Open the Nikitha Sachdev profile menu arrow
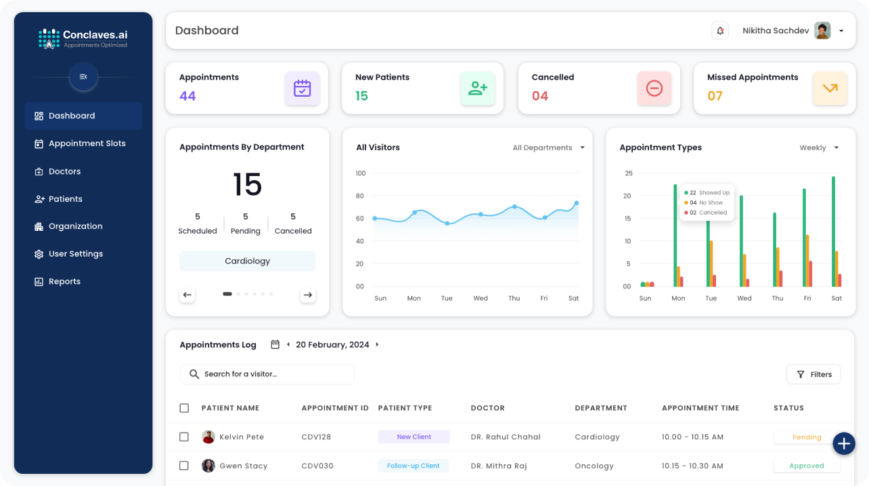The image size is (869, 486). pyautogui.click(x=841, y=31)
